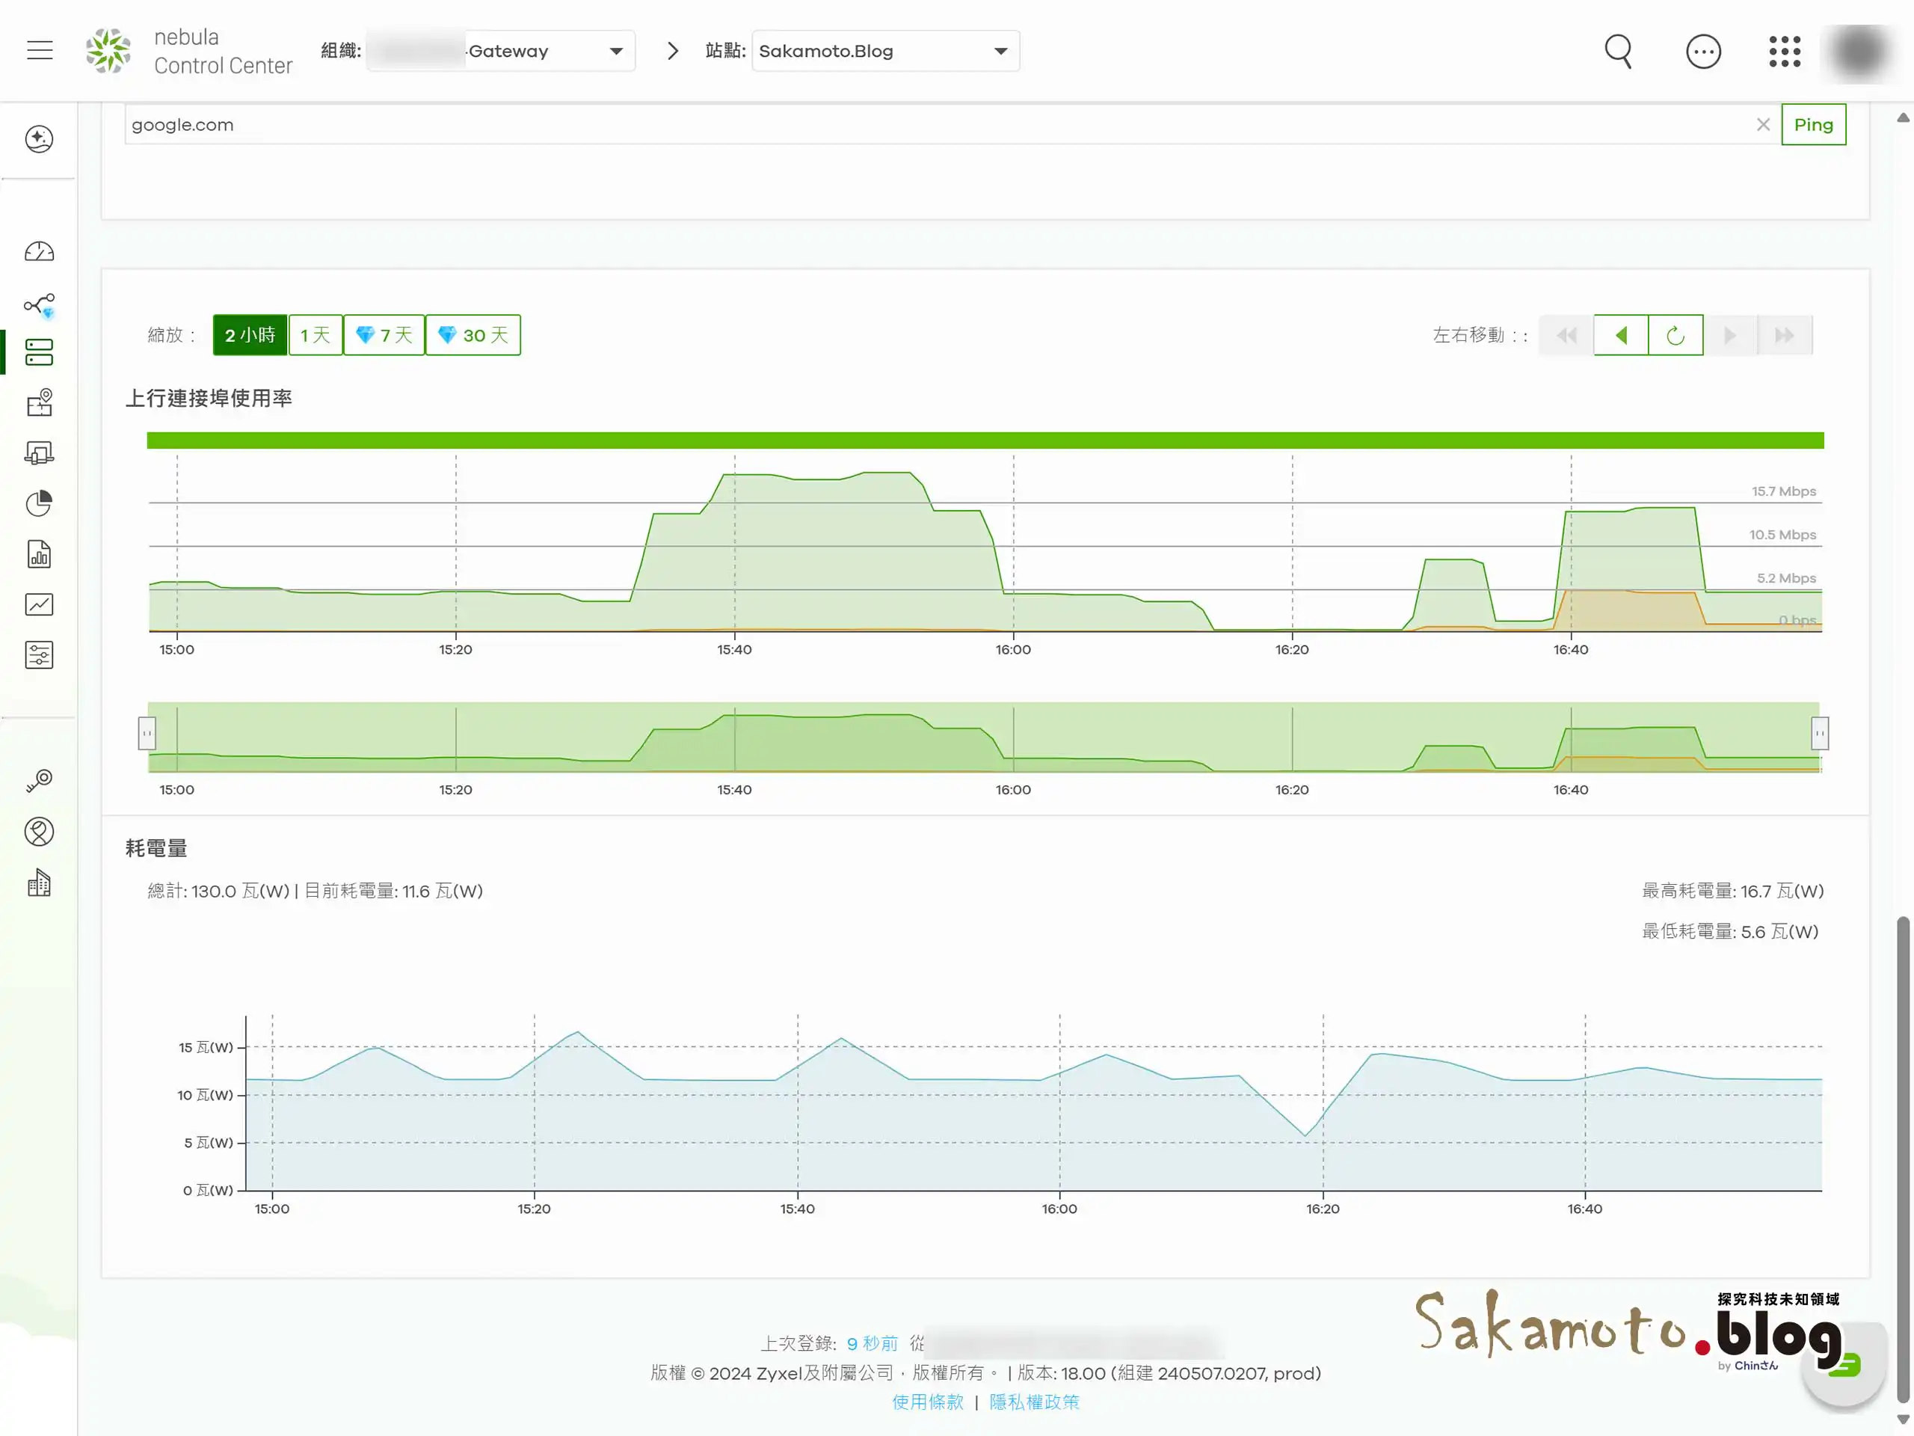Open the 隱私權政策 link
Screen dimensions: 1914x1436
tap(1034, 1402)
